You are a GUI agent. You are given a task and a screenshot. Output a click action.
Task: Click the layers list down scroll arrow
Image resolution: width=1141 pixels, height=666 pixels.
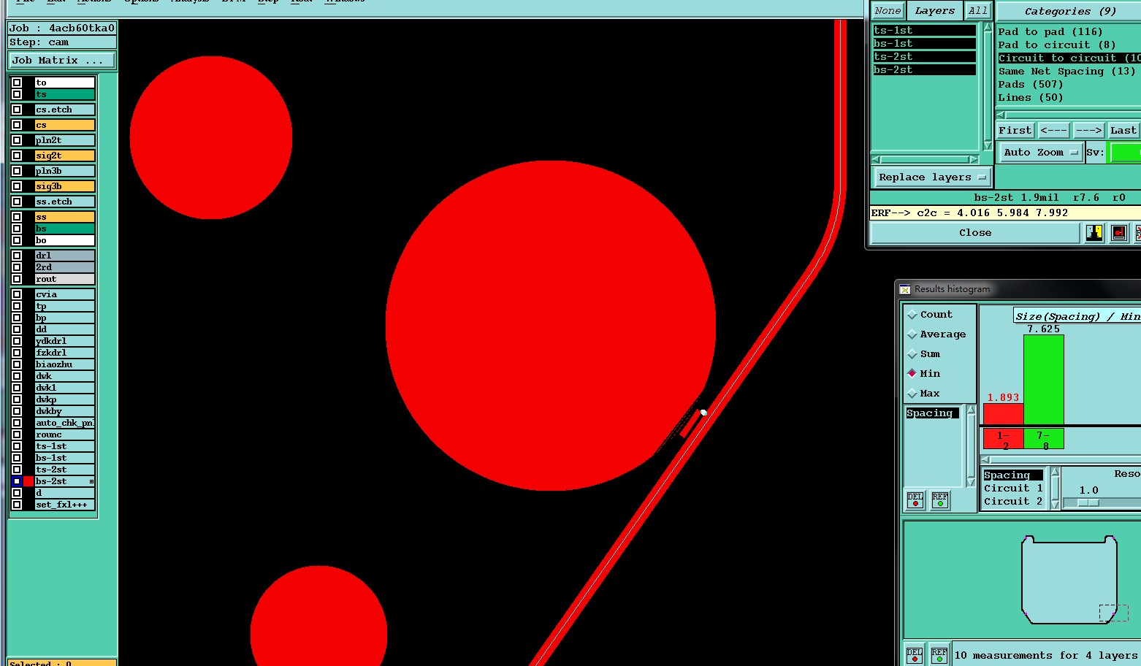tap(987, 146)
